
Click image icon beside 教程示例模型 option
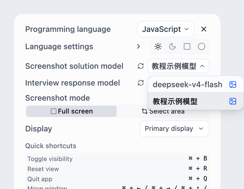click(x=233, y=101)
